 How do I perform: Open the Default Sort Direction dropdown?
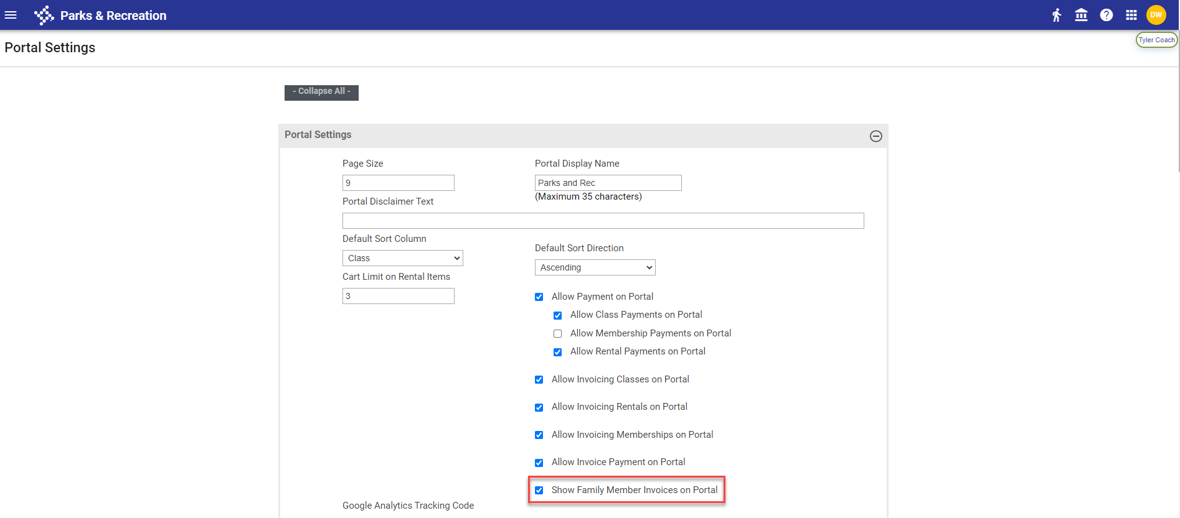[595, 267]
